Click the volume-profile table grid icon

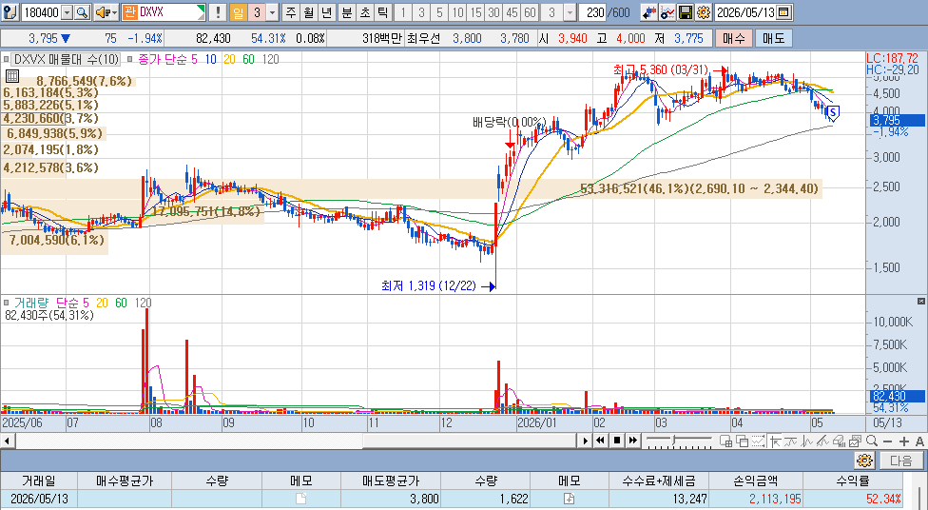tap(11, 76)
